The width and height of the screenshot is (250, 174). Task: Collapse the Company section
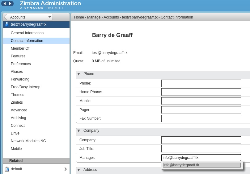(x=79, y=131)
